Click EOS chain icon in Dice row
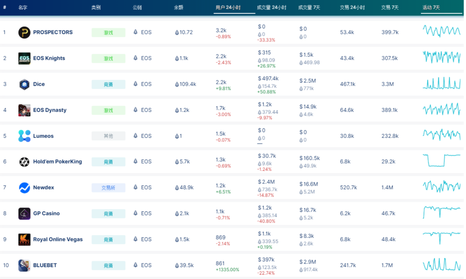Viewport: 466px width, 279px height. tap(135, 84)
